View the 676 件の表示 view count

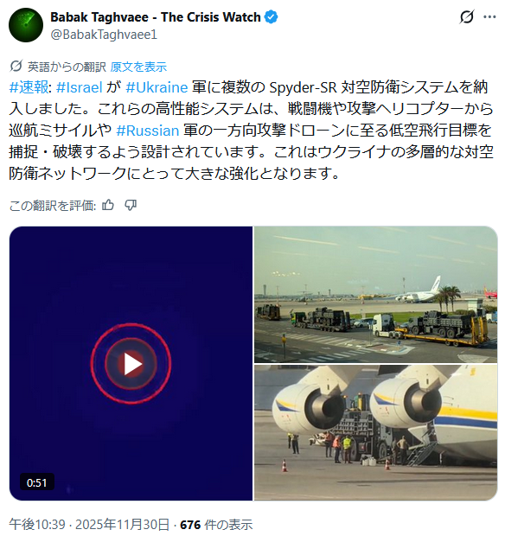coord(216,524)
